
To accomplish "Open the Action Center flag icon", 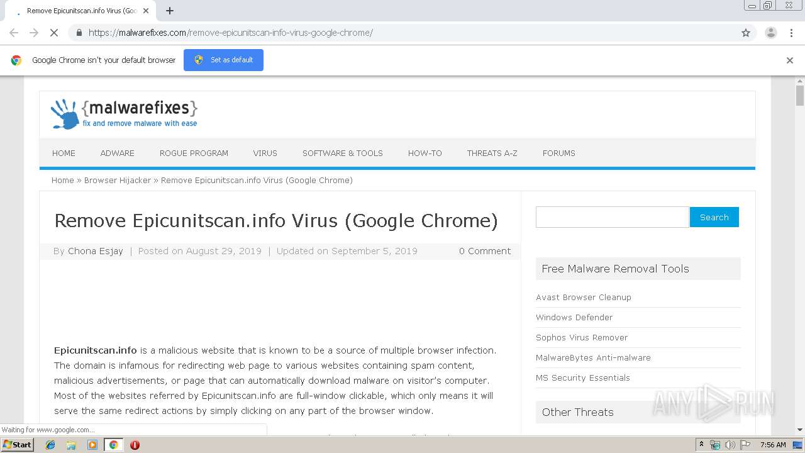I will point(745,445).
